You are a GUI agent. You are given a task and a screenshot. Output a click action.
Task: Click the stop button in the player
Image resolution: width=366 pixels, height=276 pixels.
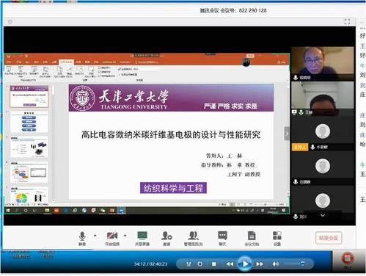pyautogui.click(x=214, y=264)
